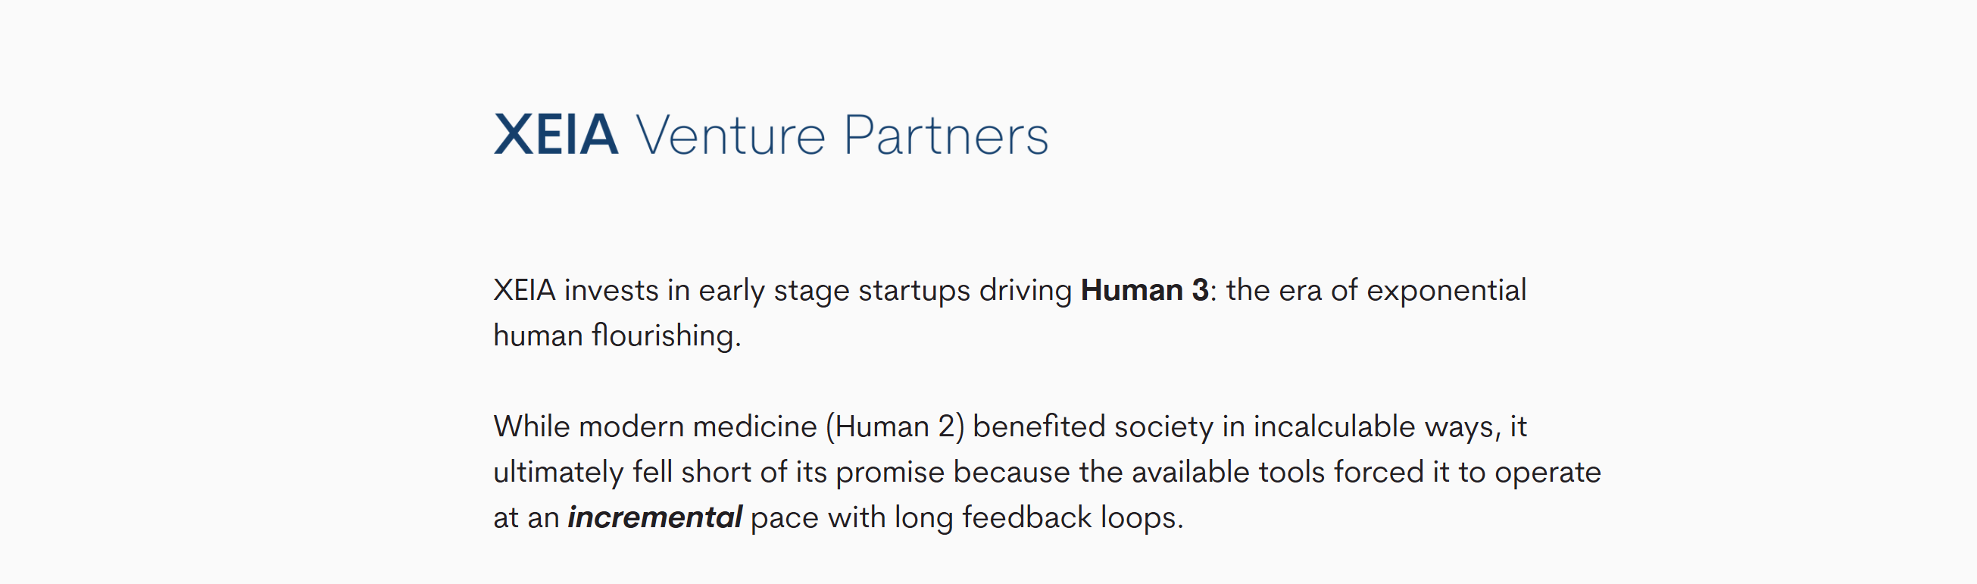Screen dimensions: 1977x584
Task: Click the word While starting second paragraph
Action: point(531,426)
